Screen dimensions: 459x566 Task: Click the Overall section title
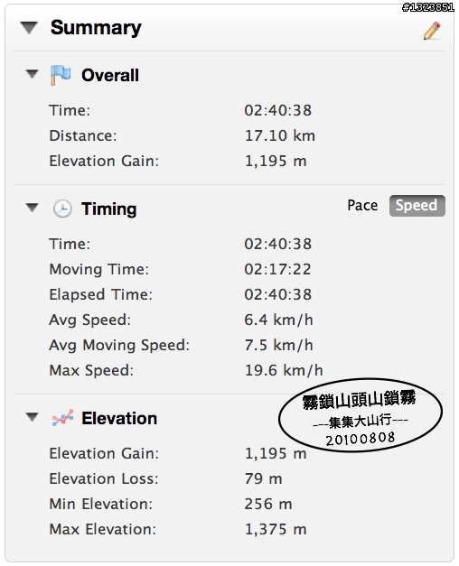pos(110,75)
